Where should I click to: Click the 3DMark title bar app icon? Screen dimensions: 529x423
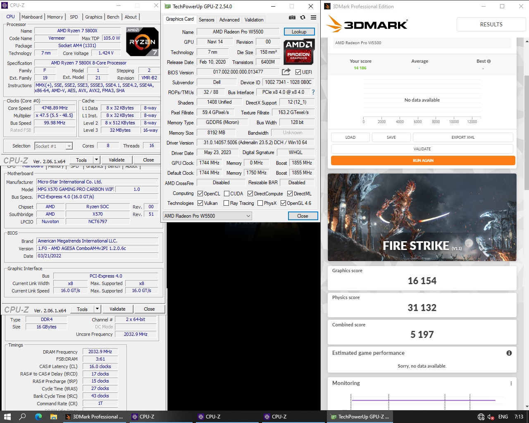click(327, 6)
